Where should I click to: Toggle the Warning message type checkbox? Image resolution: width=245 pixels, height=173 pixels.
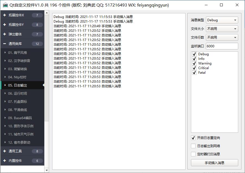point(194,63)
